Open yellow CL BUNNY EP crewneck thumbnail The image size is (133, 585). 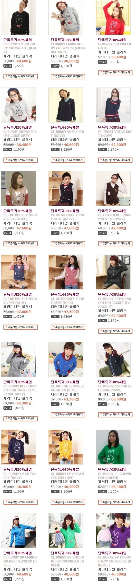[66, 447]
